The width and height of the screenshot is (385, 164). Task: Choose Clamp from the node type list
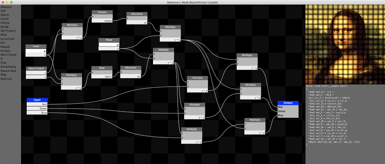(x=5, y=15)
